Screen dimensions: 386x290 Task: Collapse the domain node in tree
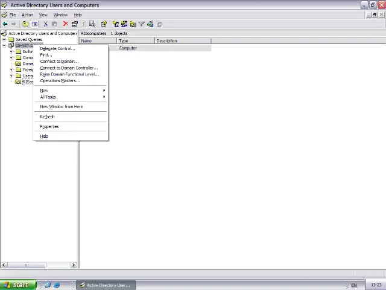(4, 46)
